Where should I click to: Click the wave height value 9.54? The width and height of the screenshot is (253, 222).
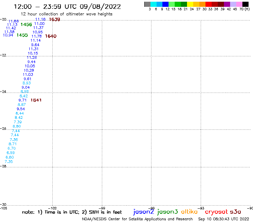(x=21, y=109)
